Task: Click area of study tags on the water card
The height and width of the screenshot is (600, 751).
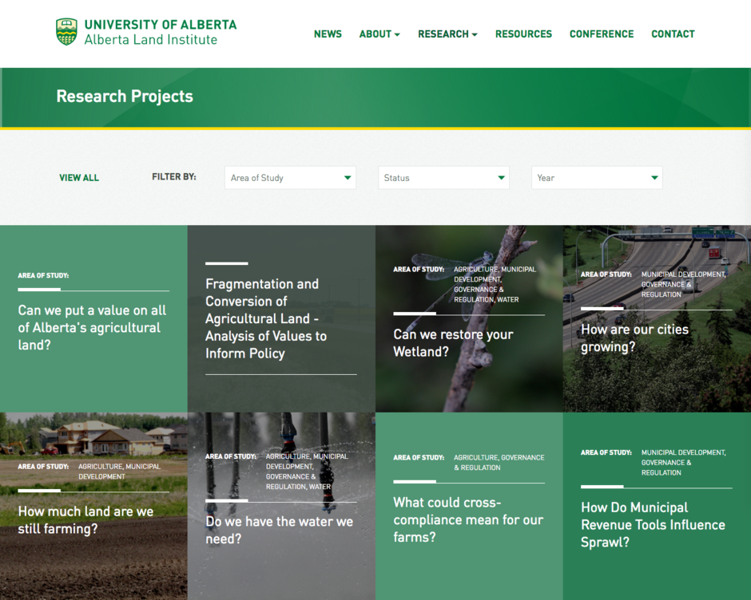Action: click(307, 472)
